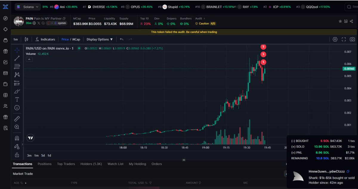Screen dimensions: 358x189
Task: Select the 5d time range
Action: 43,155
